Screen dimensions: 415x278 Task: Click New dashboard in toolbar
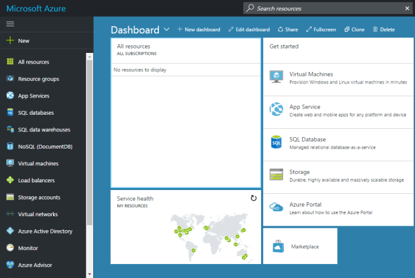coord(199,29)
